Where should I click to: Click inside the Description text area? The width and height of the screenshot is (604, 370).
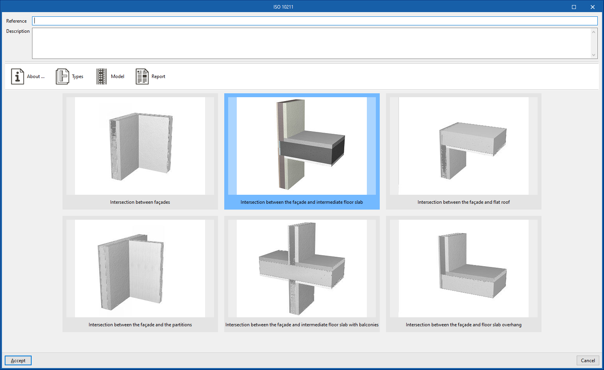(x=273, y=43)
